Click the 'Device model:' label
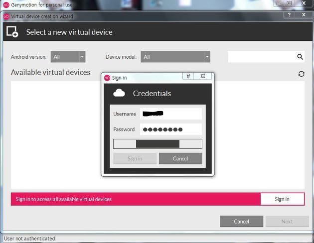314x243 pixels. click(121, 57)
